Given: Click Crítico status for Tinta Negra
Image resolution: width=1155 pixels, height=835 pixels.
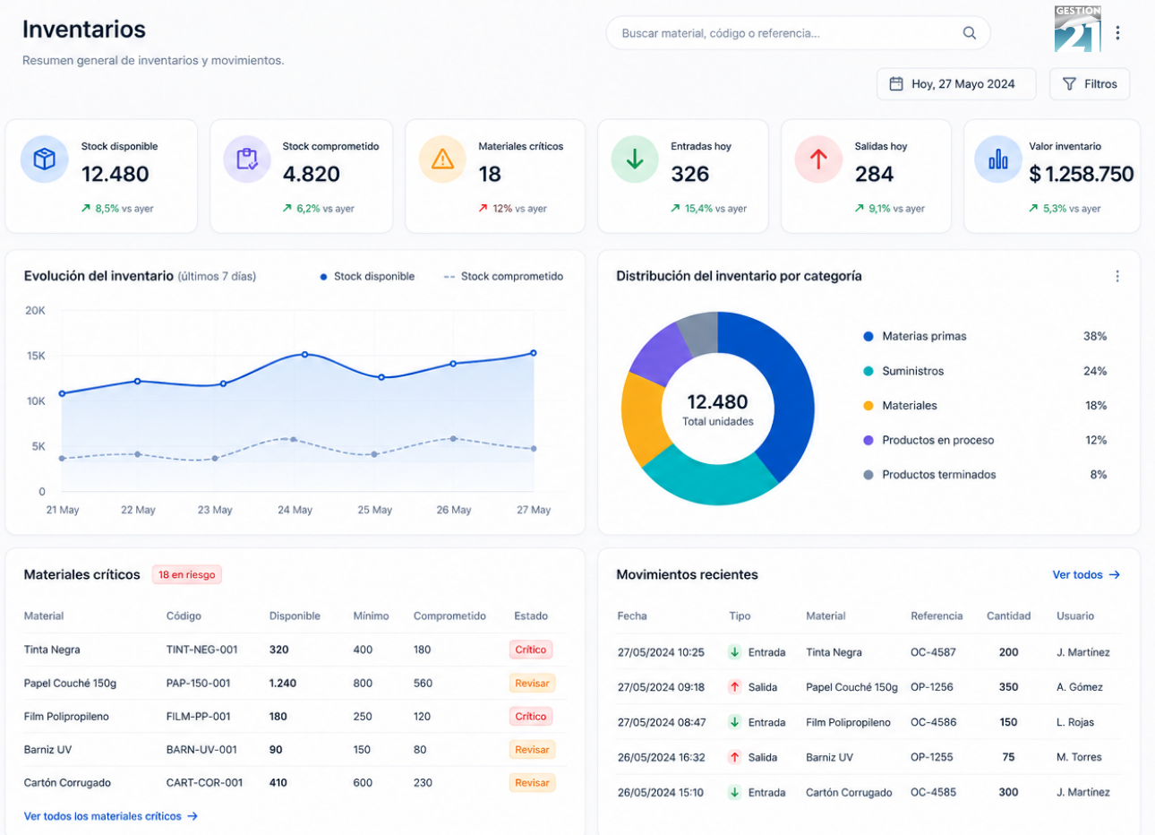Looking at the screenshot, I should pos(531,650).
